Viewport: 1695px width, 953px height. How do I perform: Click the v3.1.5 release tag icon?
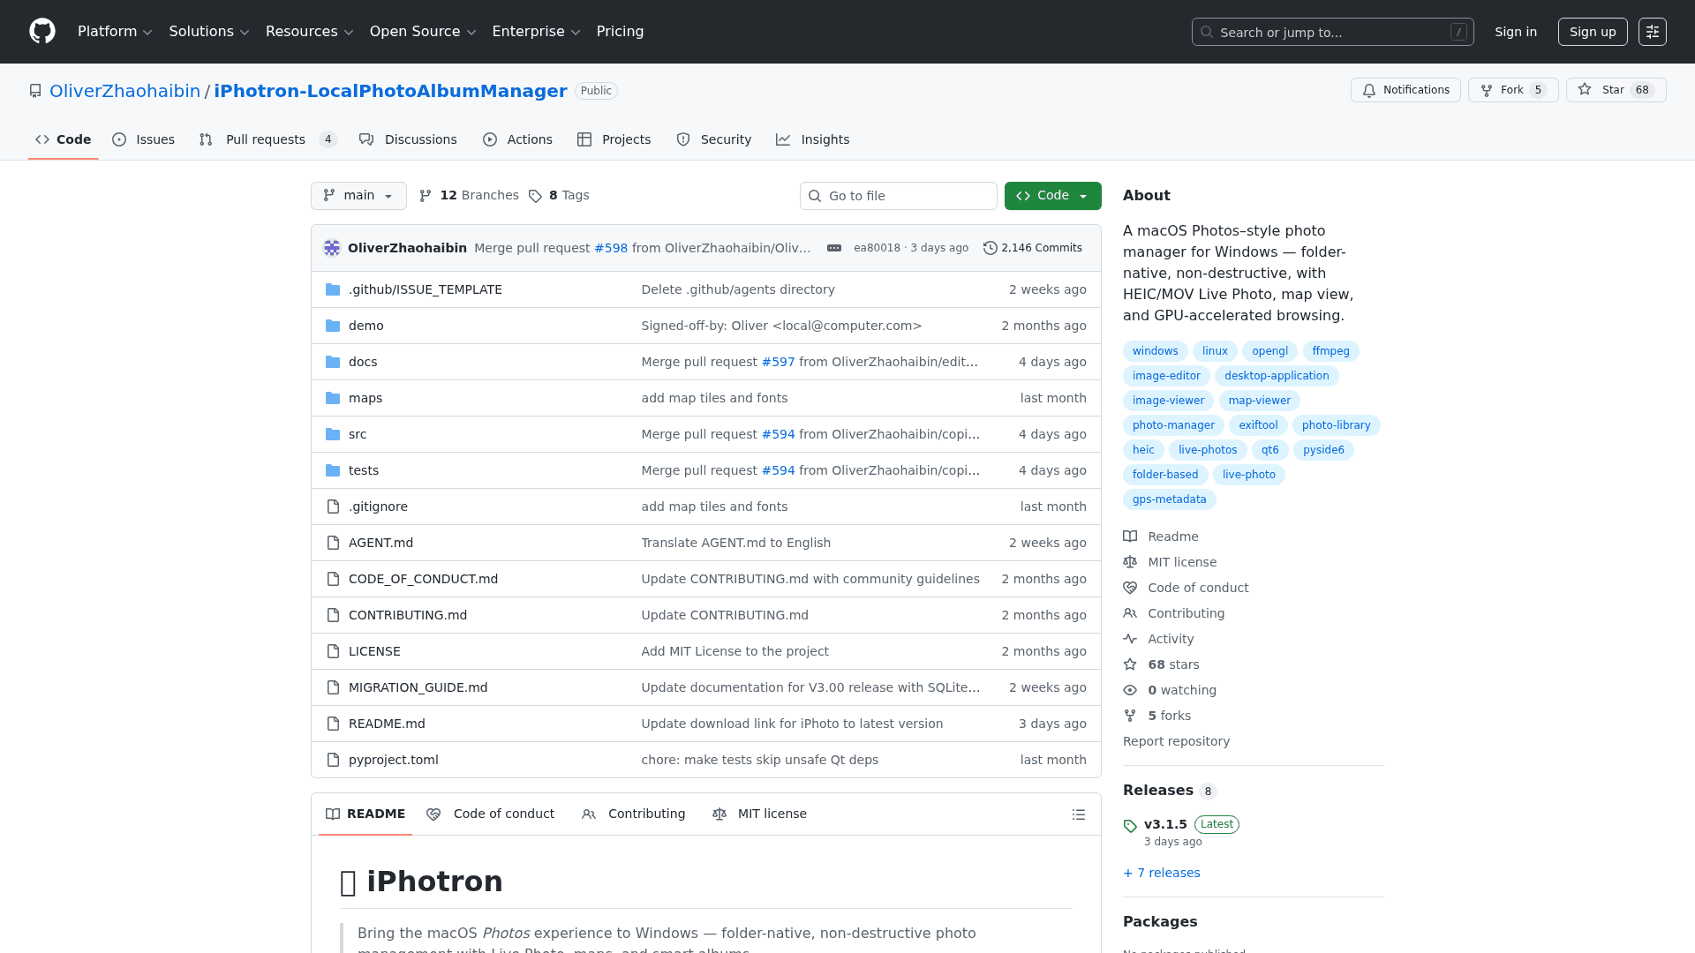[x=1130, y=826]
